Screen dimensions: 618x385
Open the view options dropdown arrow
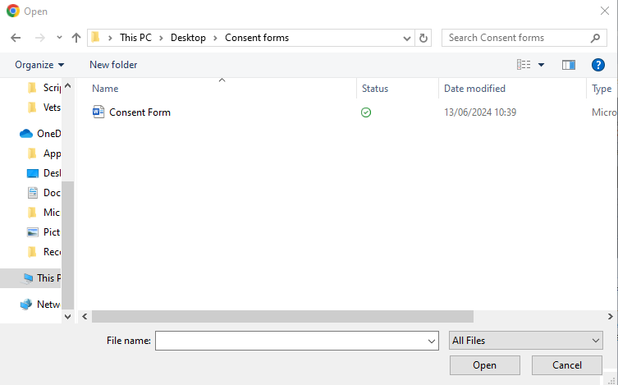541,65
